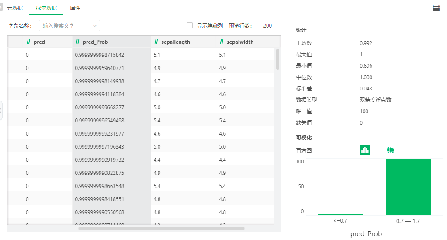The height and width of the screenshot is (240, 447).
Task: Open the 属性 tab
Action: coord(75,8)
